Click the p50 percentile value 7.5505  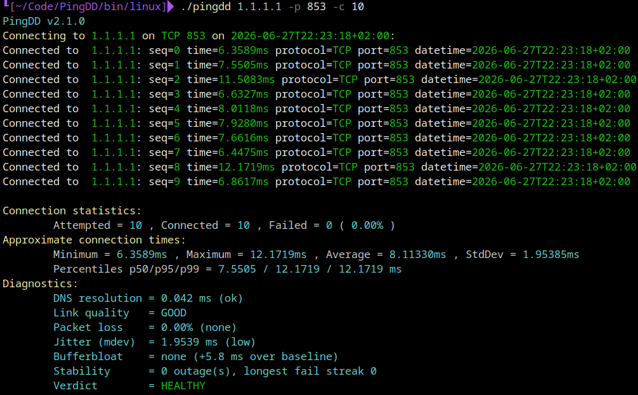coord(237,269)
